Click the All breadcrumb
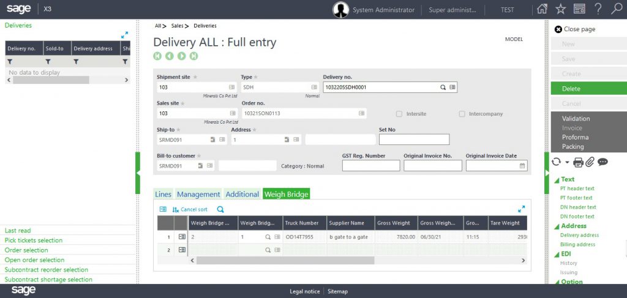 pos(158,26)
